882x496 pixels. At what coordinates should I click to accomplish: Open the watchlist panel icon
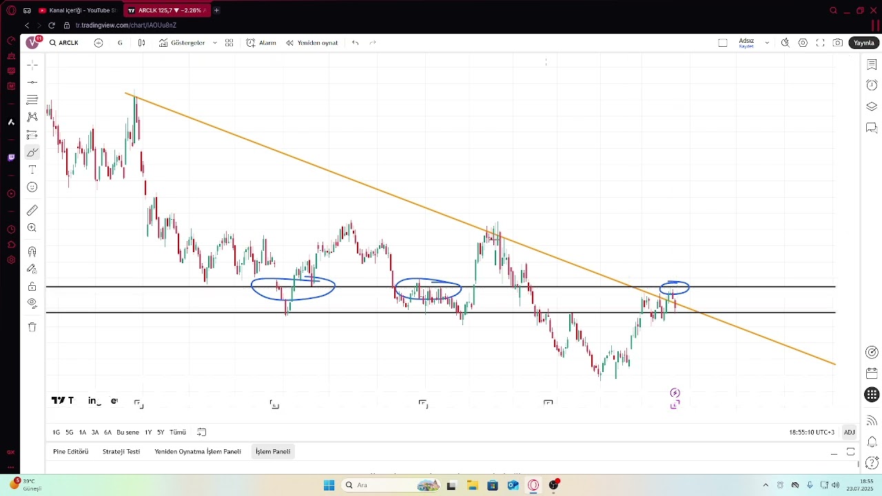pyautogui.click(x=872, y=65)
